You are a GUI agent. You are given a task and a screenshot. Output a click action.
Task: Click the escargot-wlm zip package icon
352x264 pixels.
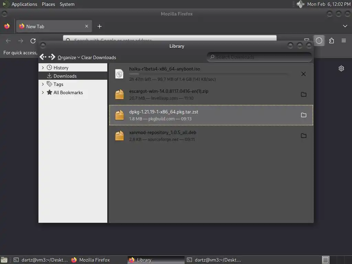pos(119,94)
